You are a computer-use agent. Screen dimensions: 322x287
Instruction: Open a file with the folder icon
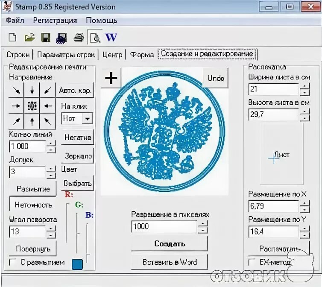click(29, 38)
